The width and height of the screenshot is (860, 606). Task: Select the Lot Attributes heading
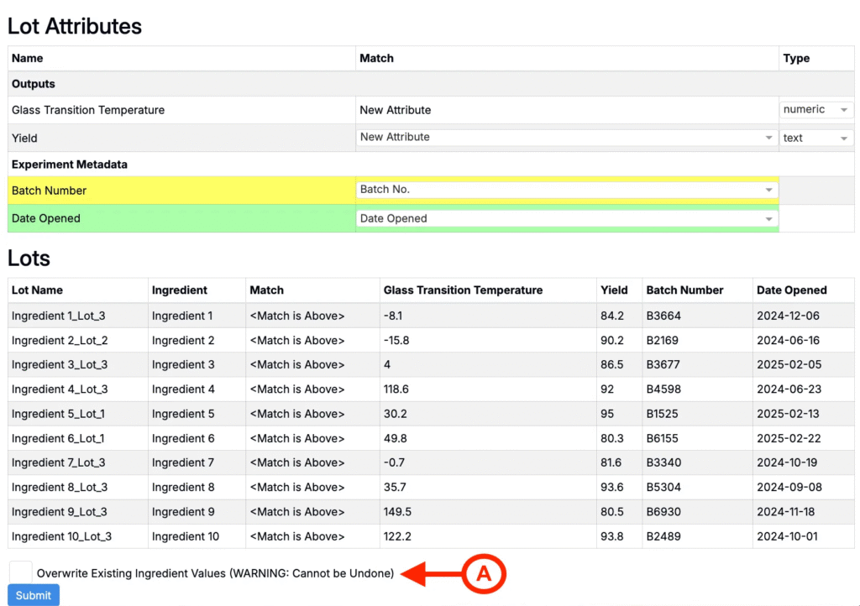[74, 26]
